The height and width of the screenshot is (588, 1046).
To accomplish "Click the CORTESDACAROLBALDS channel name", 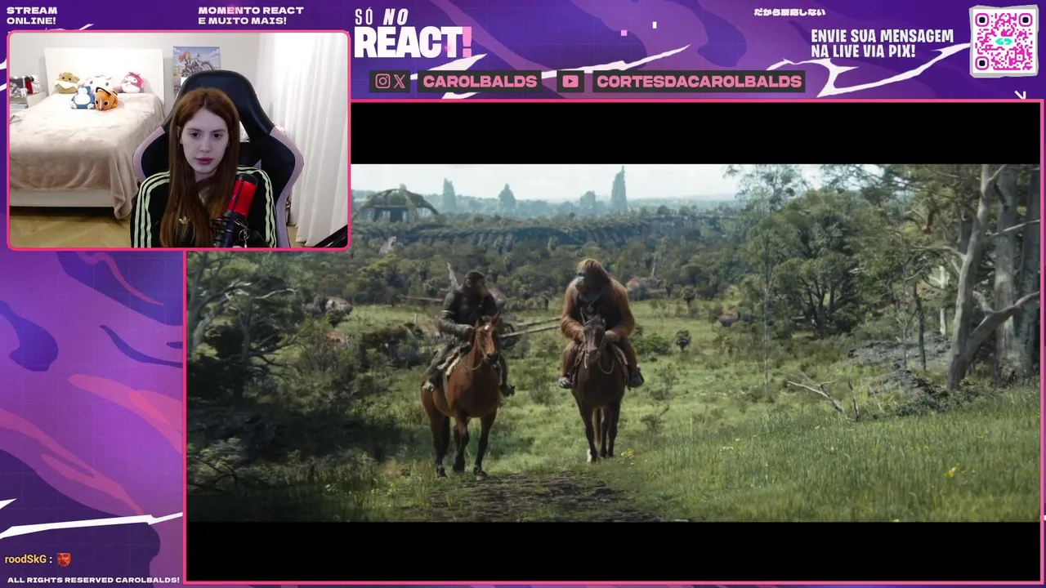I will pos(699,81).
